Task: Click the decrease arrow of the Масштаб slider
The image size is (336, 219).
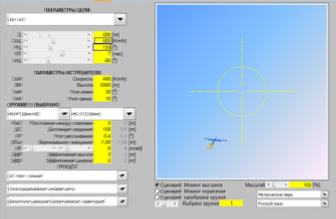Action: click(x=268, y=185)
